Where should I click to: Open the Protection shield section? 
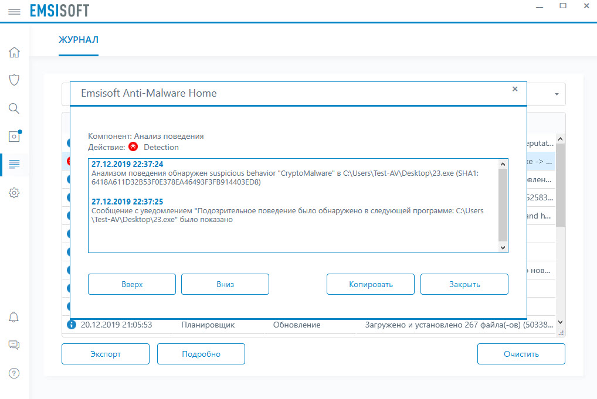click(14, 80)
